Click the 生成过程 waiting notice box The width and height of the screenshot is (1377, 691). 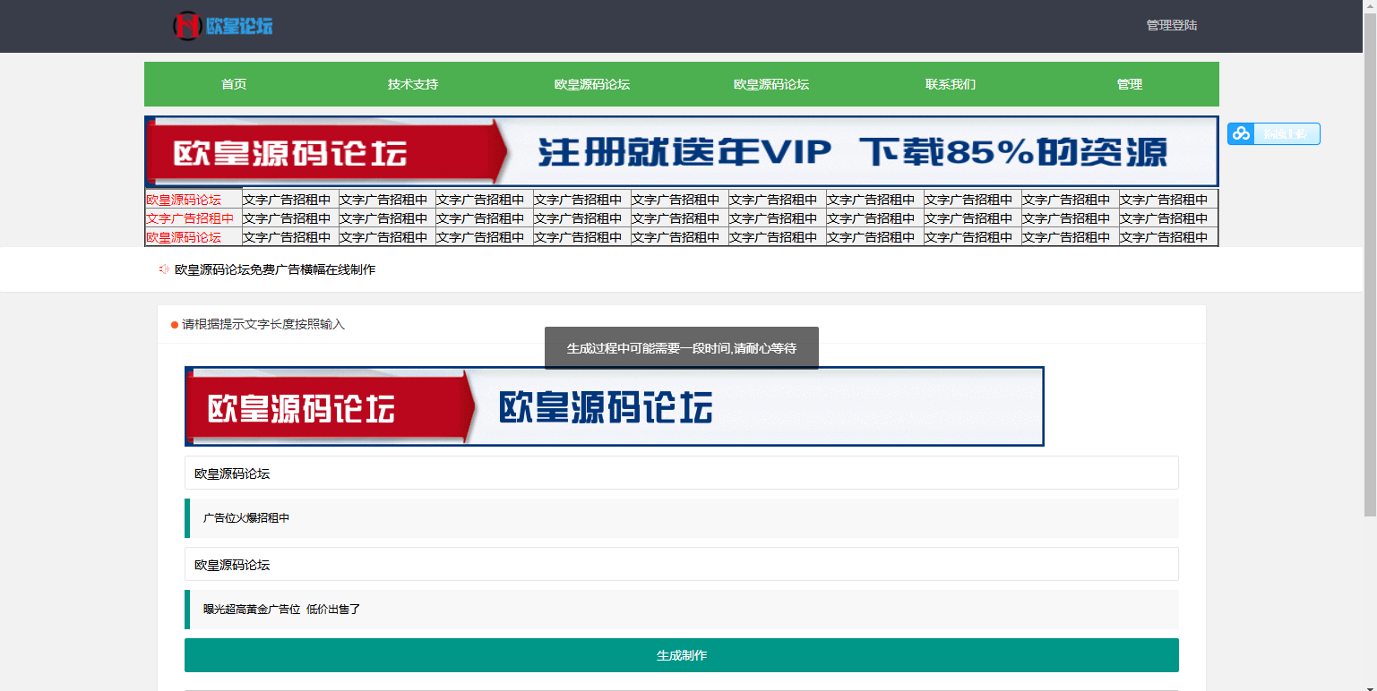[x=681, y=347]
